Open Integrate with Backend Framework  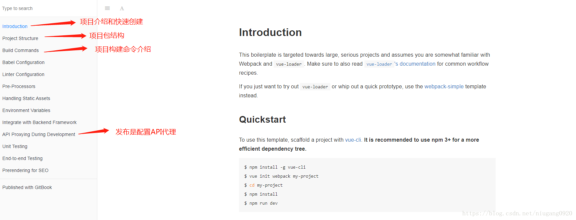(x=39, y=122)
